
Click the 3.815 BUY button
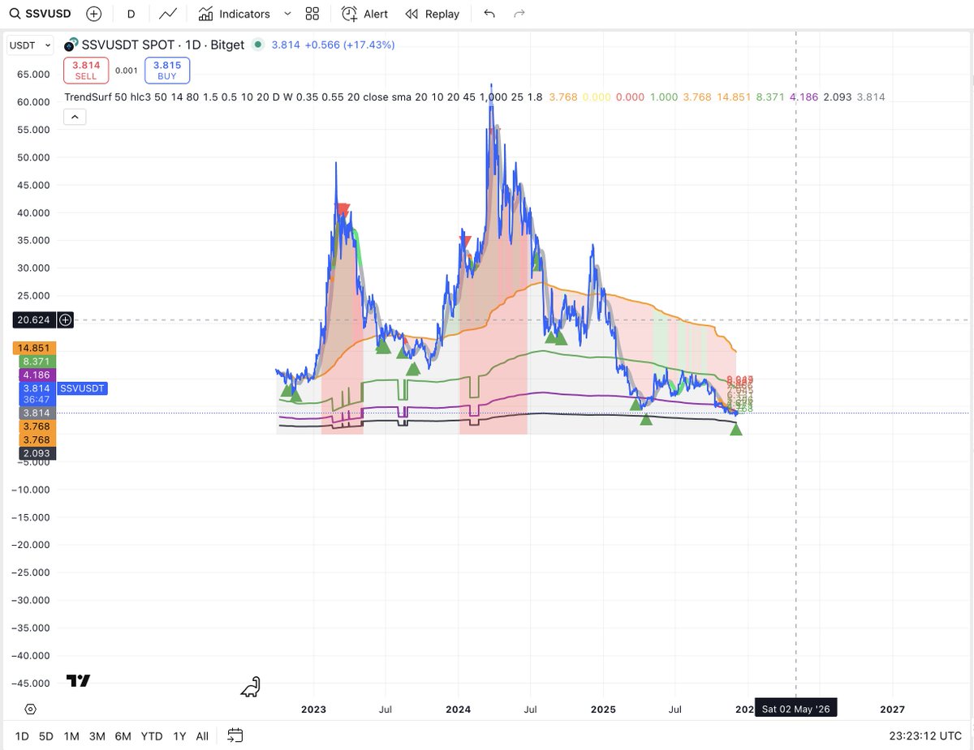167,71
